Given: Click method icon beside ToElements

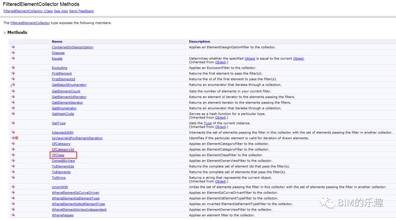Looking at the screenshot, I should pos(13,172).
